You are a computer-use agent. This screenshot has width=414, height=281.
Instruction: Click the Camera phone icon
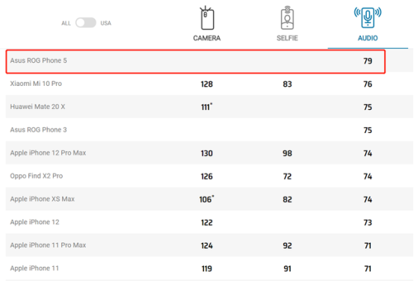click(207, 18)
